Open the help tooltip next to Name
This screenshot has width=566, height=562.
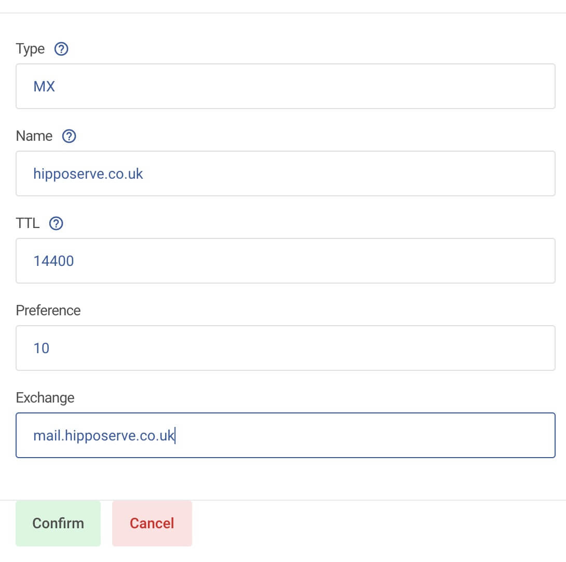[x=69, y=137]
